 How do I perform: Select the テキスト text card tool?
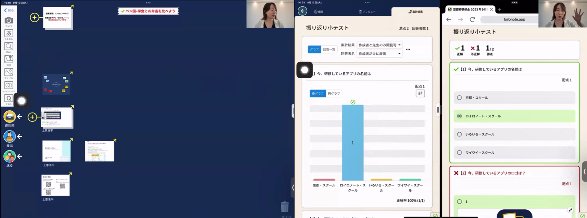(9, 35)
